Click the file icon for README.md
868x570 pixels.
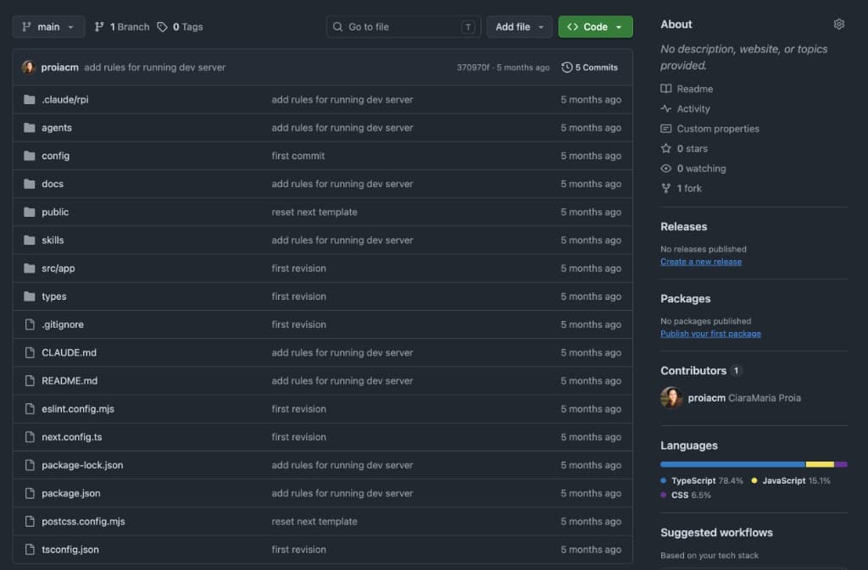[30, 381]
